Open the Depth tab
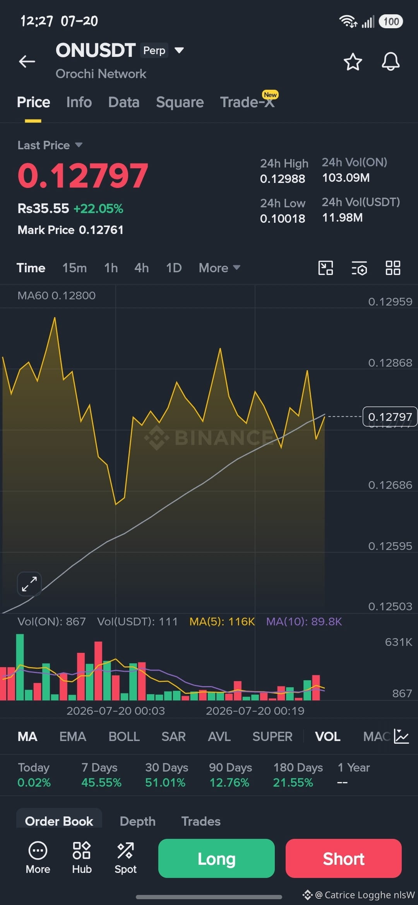Image resolution: width=418 pixels, height=905 pixels. click(x=137, y=821)
